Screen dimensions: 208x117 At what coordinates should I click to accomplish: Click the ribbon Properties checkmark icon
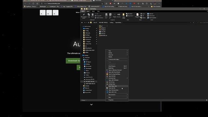[137, 15]
